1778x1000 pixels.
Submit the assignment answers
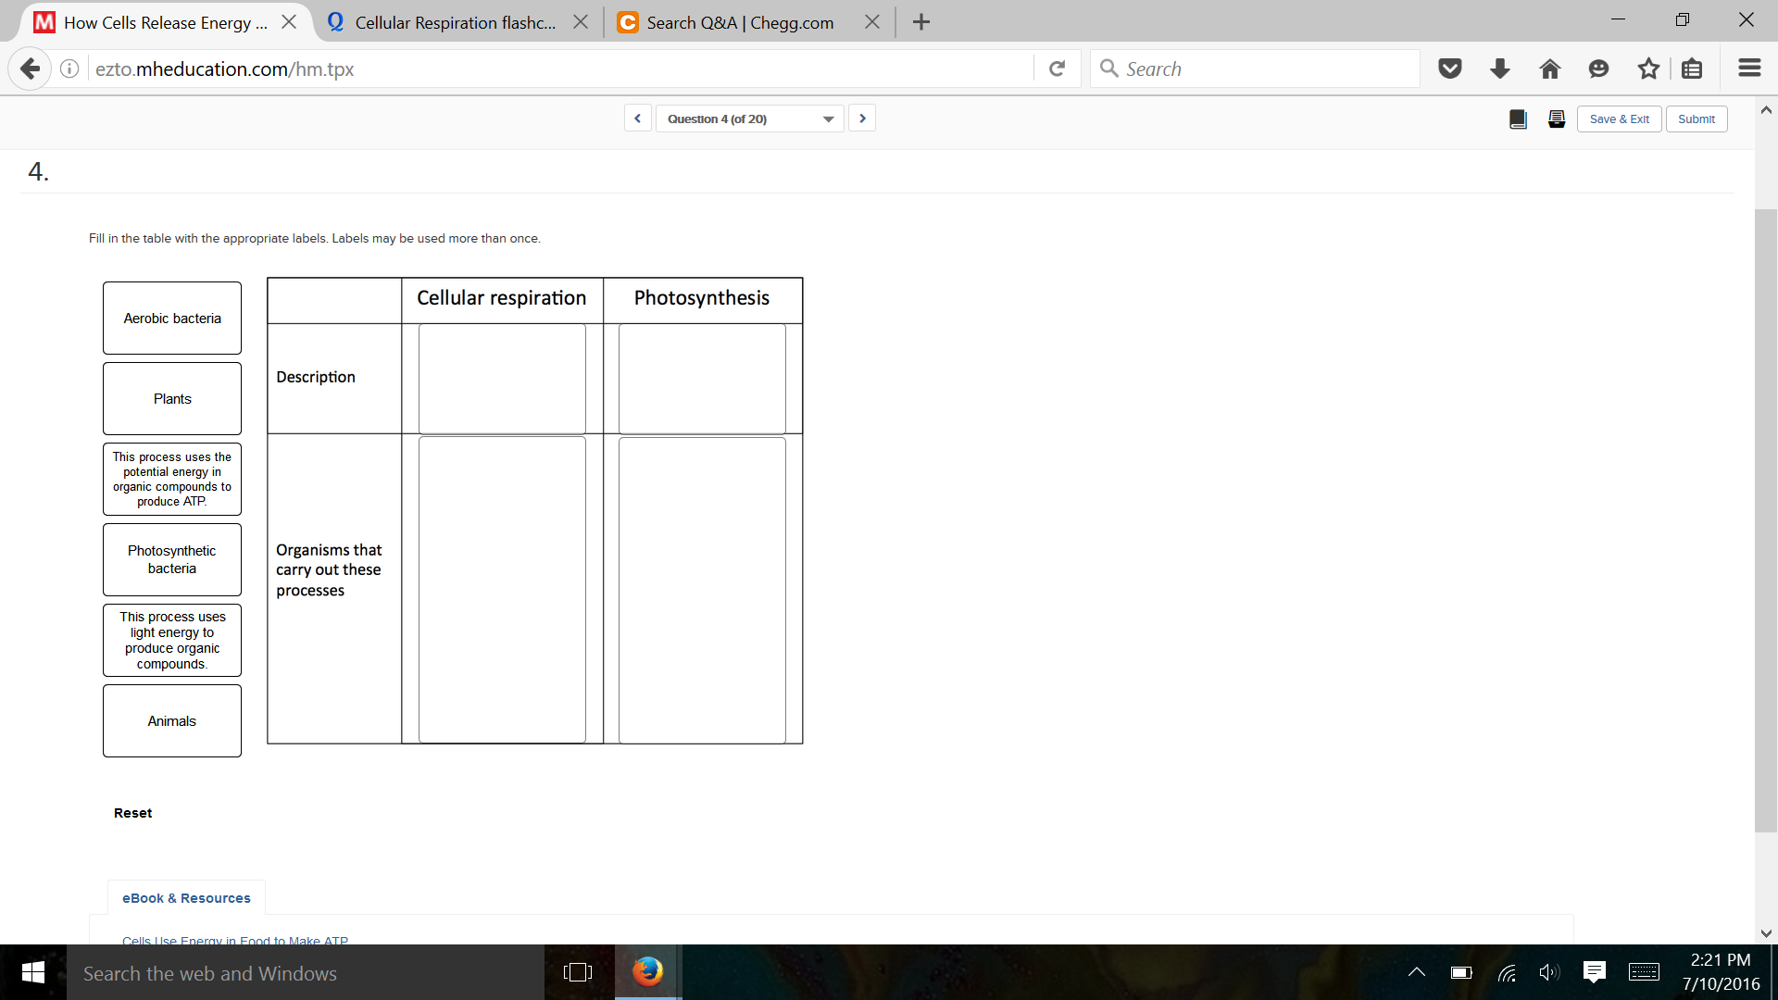point(1696,119)
